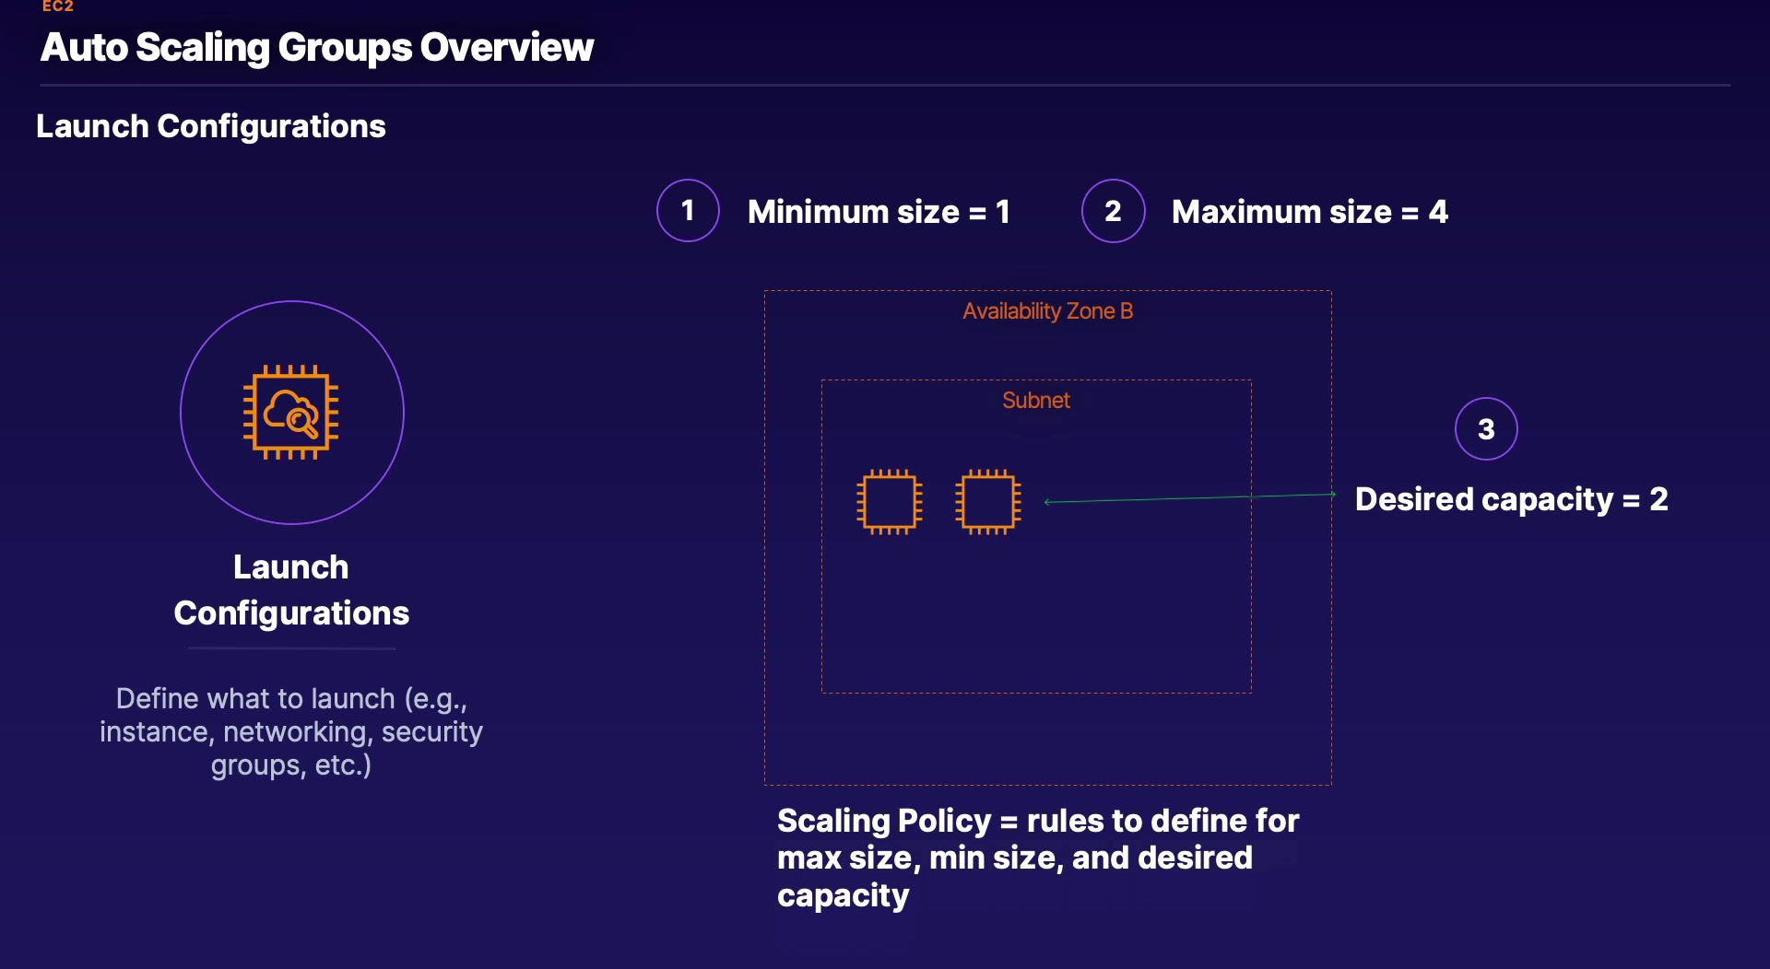Click the "Desired capacity = 2" text
The height and width of the screenshot is (969, 1770).
[1511, 499]
